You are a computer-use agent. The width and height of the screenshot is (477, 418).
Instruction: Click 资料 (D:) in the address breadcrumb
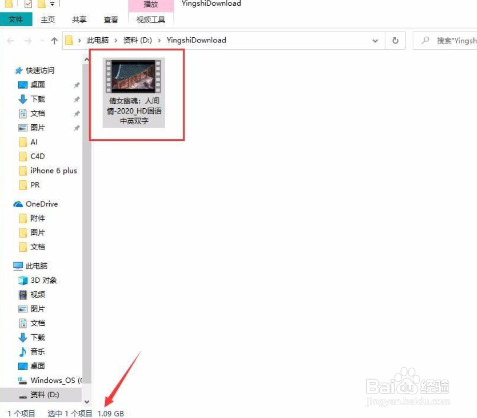pyautogui.click(x=137, y=40)
